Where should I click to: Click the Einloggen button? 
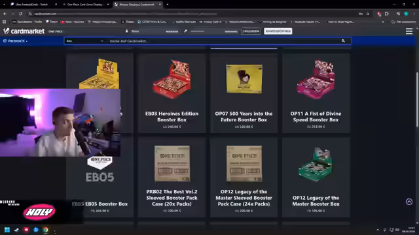251,31
